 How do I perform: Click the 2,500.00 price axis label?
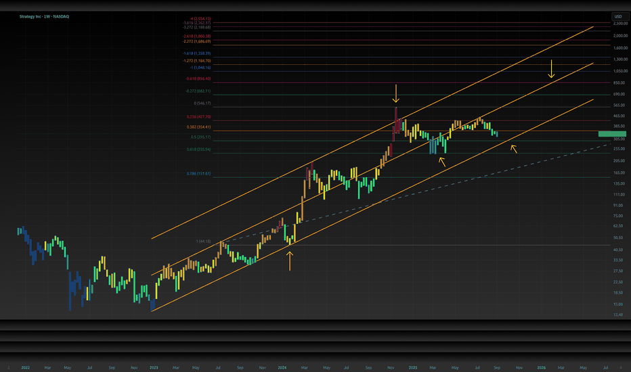coord(620,24)
